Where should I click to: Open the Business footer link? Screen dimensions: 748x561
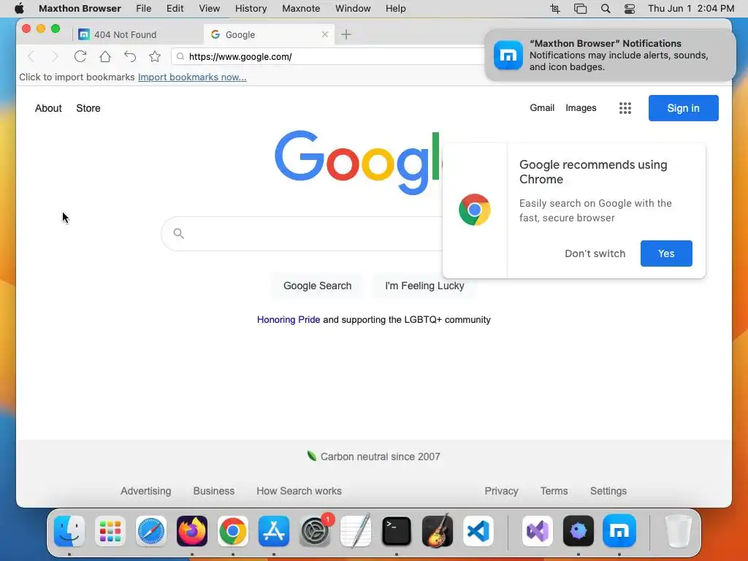point(214,491)
